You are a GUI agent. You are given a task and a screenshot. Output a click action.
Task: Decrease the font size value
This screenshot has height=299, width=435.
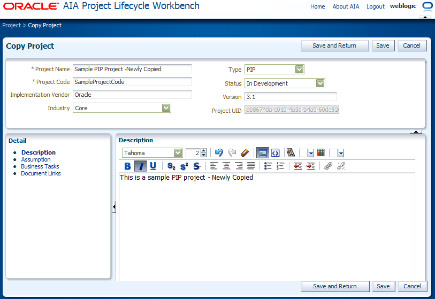204,155
